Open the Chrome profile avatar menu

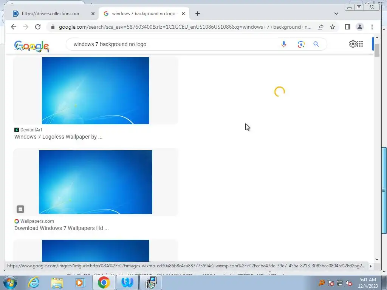point(360,27)
